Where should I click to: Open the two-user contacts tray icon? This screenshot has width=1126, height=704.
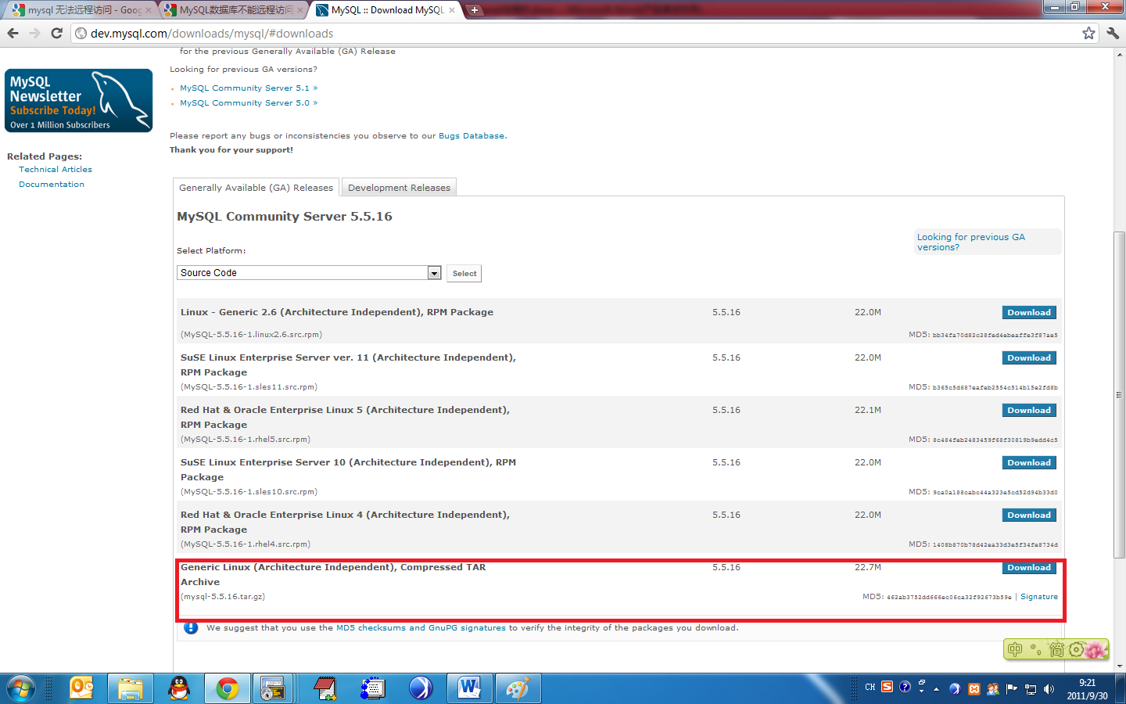pyautogui.click(x=993, y=689)
